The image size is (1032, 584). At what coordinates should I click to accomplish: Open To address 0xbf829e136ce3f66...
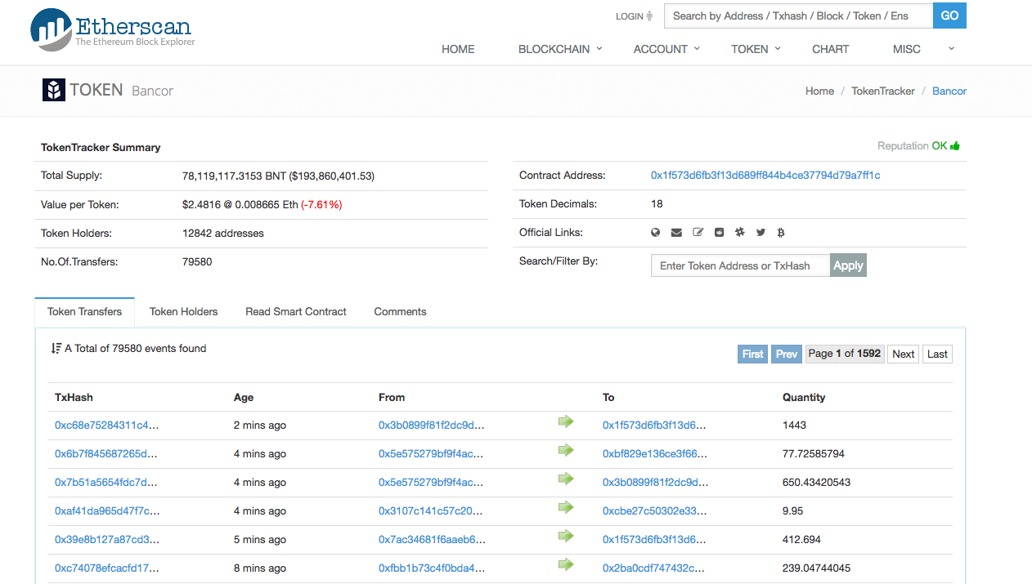click(655, 454)
